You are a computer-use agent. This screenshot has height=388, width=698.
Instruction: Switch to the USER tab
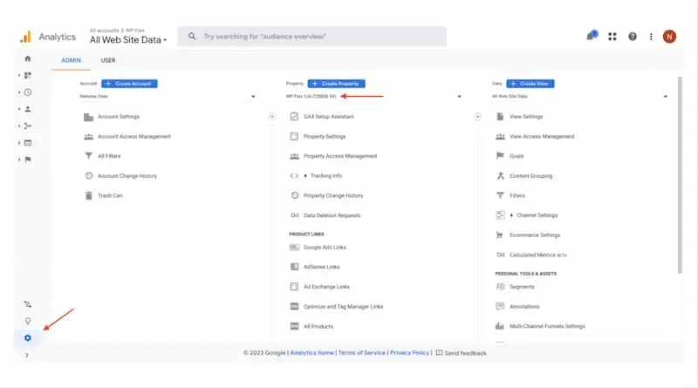pos(108,60)
